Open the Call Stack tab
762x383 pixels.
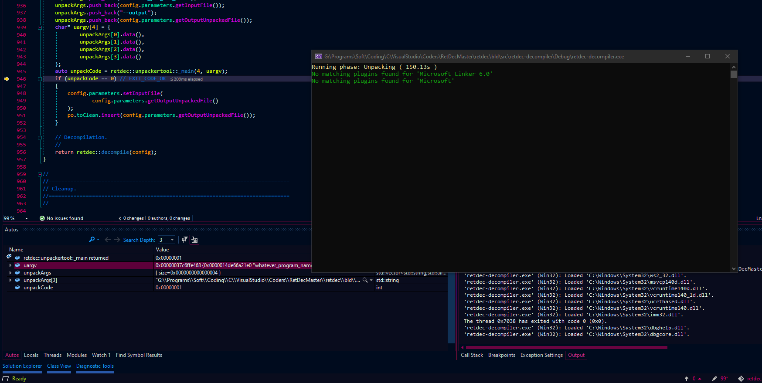point(472,355)
